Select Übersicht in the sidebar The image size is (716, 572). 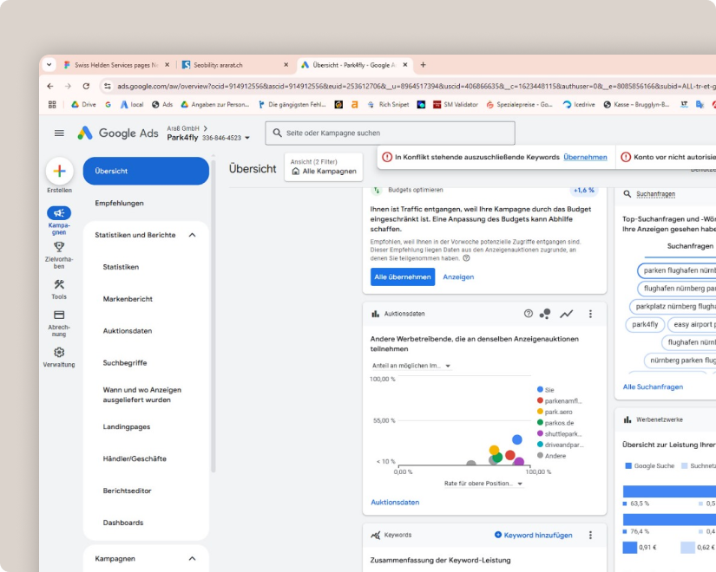146,171
